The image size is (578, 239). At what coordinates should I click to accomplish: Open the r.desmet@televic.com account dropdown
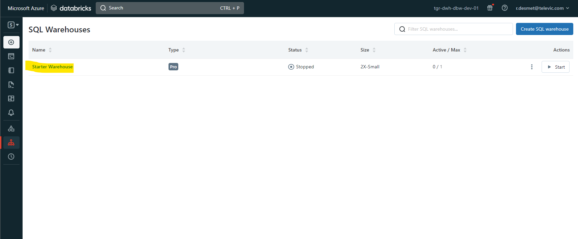click(x=542, y=8)
